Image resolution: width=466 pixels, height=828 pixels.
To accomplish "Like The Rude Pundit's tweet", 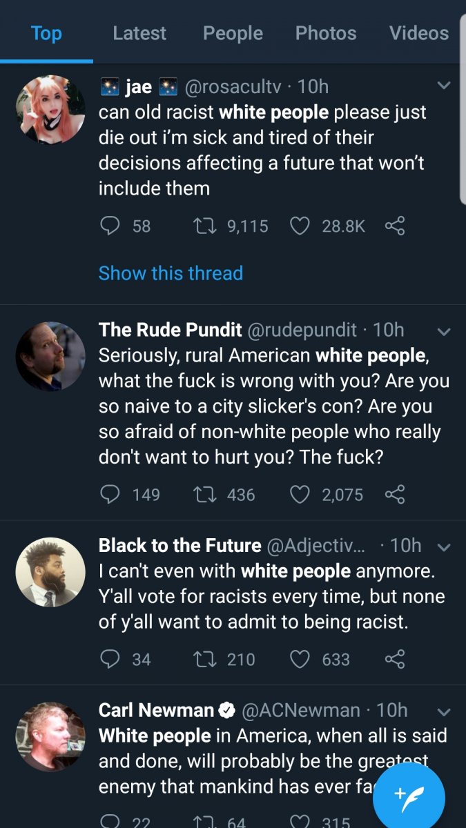I will (x=300, y=495).
